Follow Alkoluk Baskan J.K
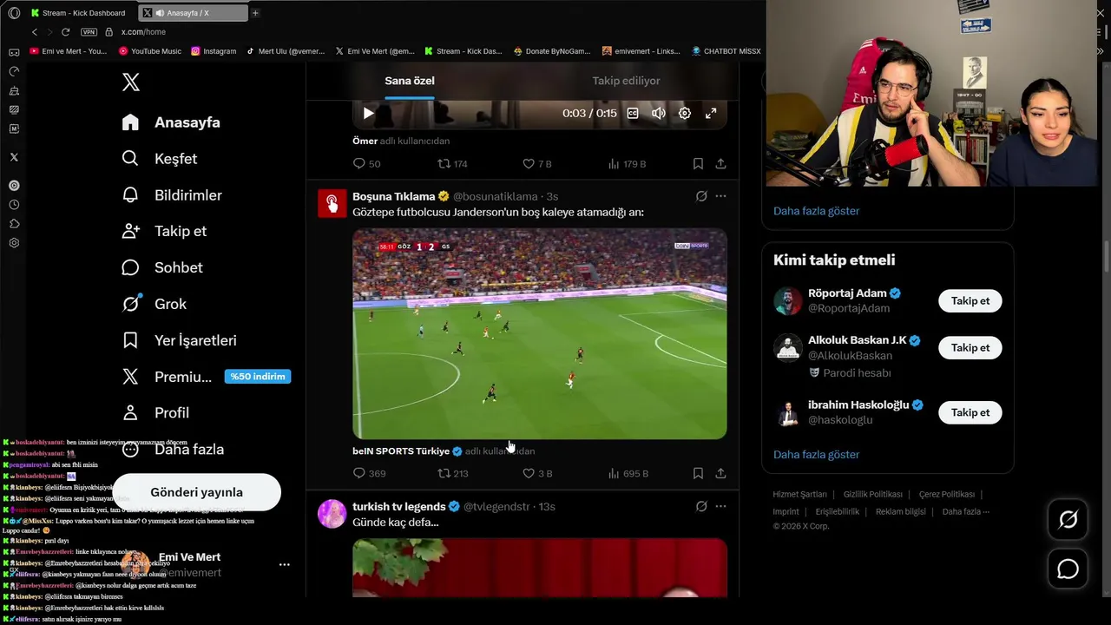The width and height of the screenshot is (1111, 625). tap(970, 347)
